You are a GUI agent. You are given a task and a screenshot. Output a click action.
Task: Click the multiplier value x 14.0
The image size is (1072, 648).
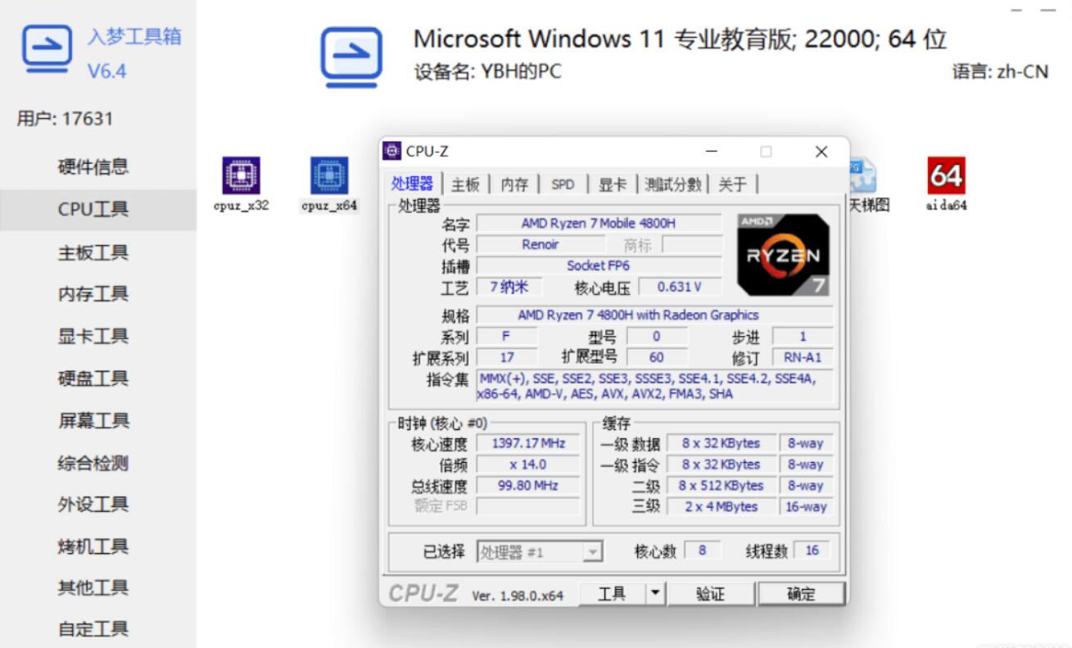[528, 464]
